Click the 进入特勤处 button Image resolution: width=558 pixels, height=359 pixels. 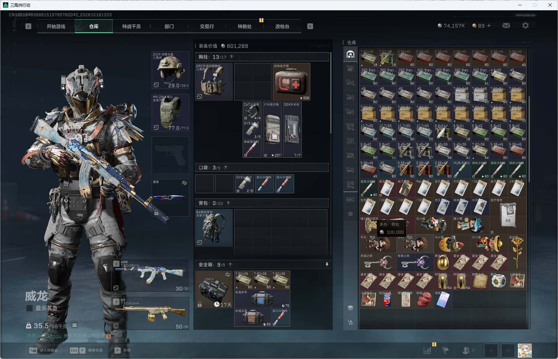pyautogui.click(x=44, y=350)
